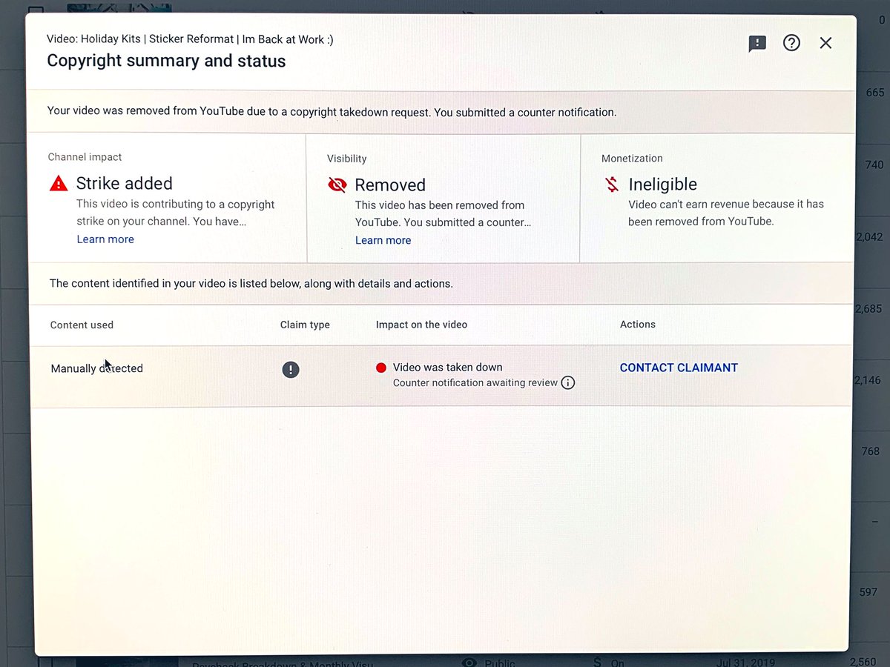Click the red Strike added warning triangle

(x=59, y=184)
